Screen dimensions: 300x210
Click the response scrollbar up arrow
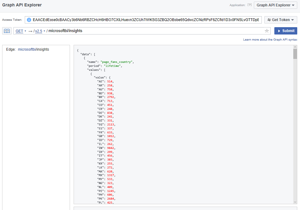point(295,47)
